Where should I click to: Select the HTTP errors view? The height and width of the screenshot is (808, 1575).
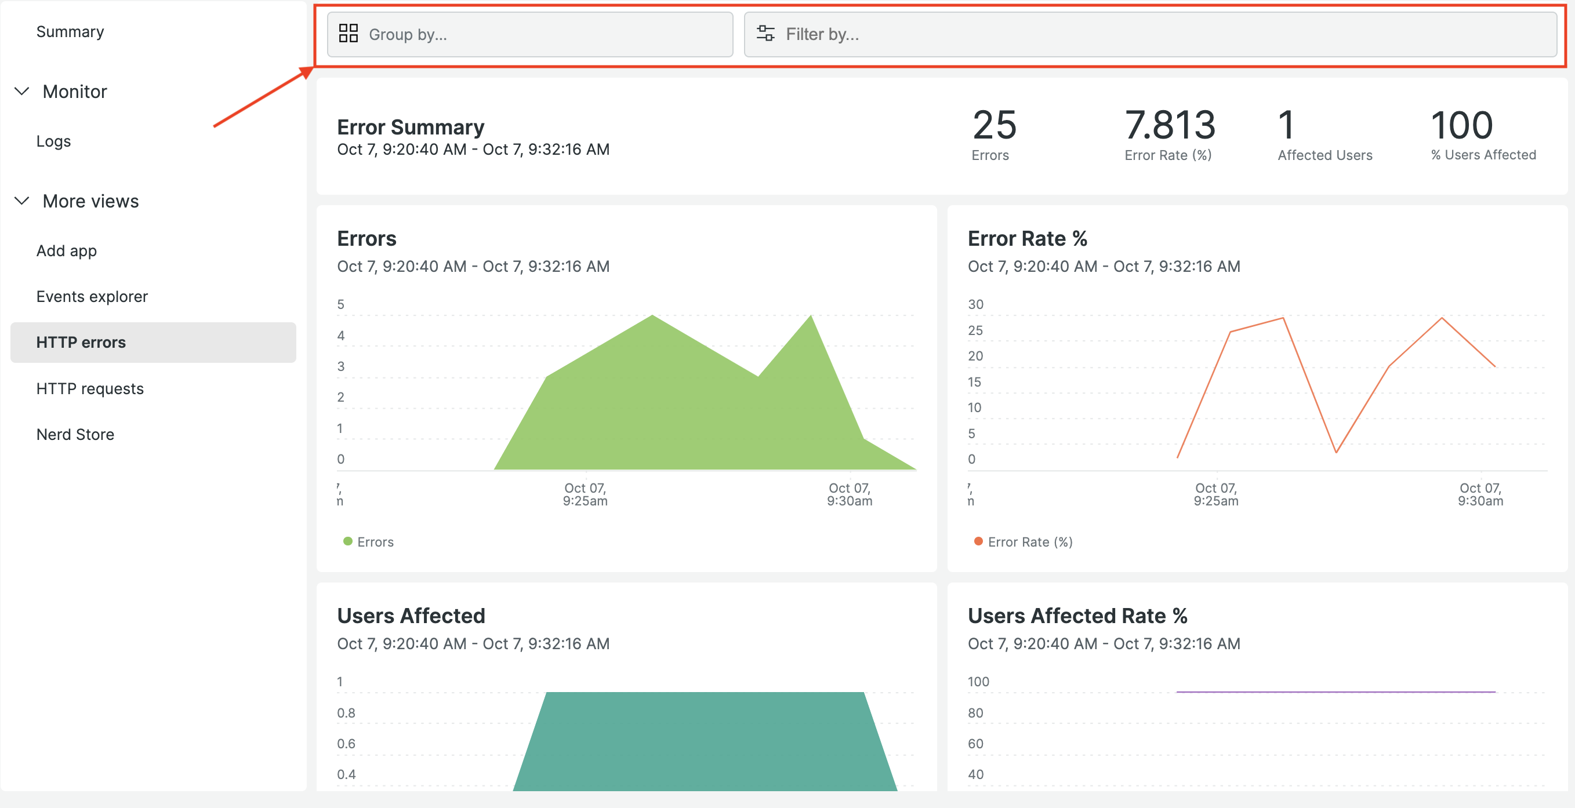click(81, 342)
